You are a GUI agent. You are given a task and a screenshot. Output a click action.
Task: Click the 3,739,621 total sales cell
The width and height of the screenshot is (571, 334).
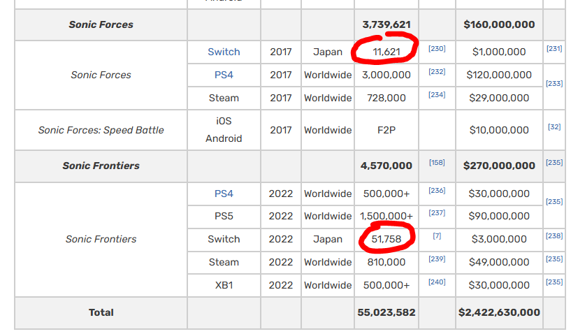386,24
